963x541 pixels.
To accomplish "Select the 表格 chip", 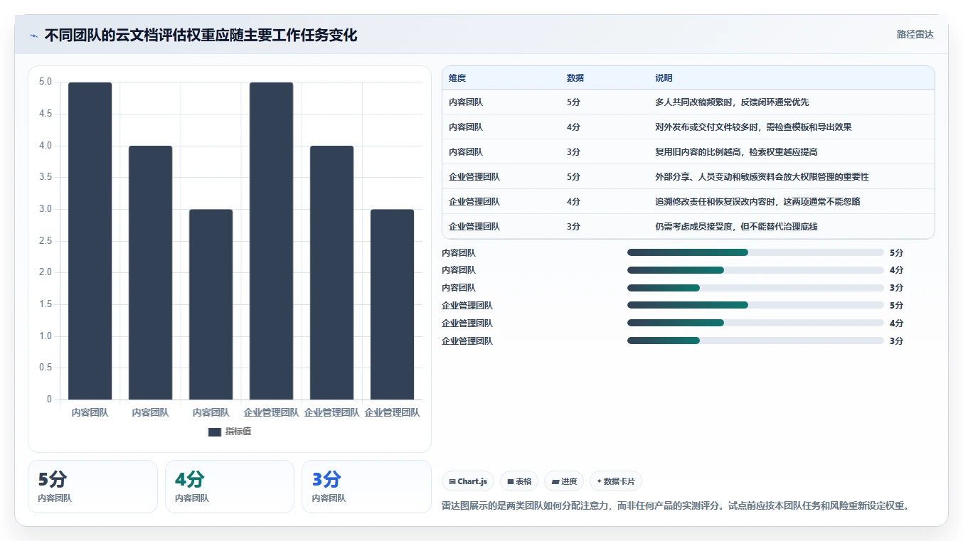I will [x=519, y=481].
